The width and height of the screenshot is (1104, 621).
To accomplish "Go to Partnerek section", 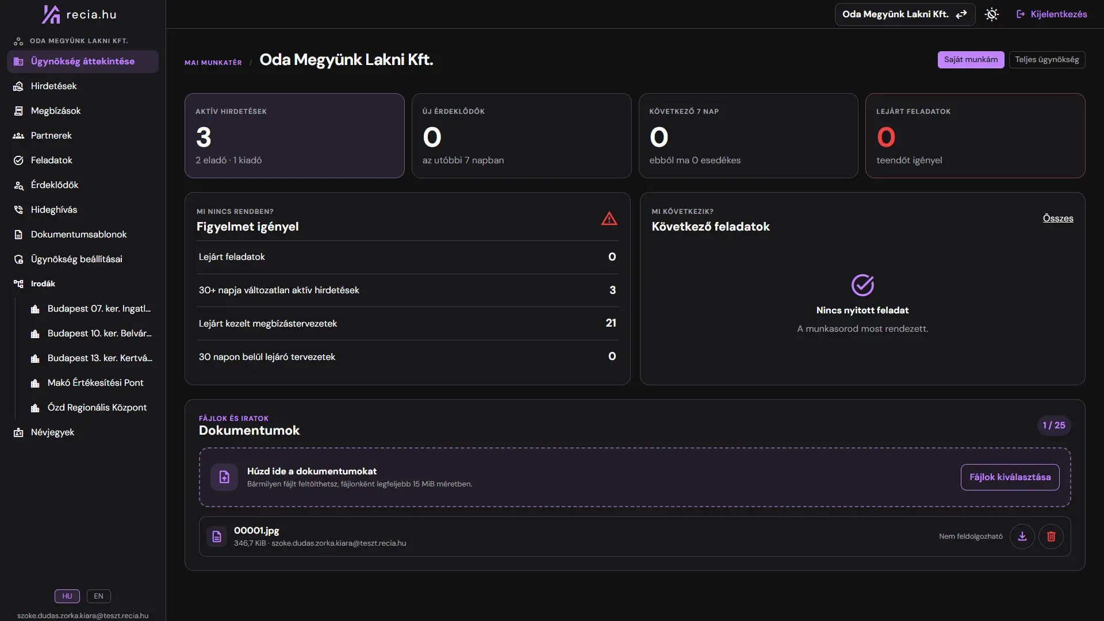I will 83,136.
